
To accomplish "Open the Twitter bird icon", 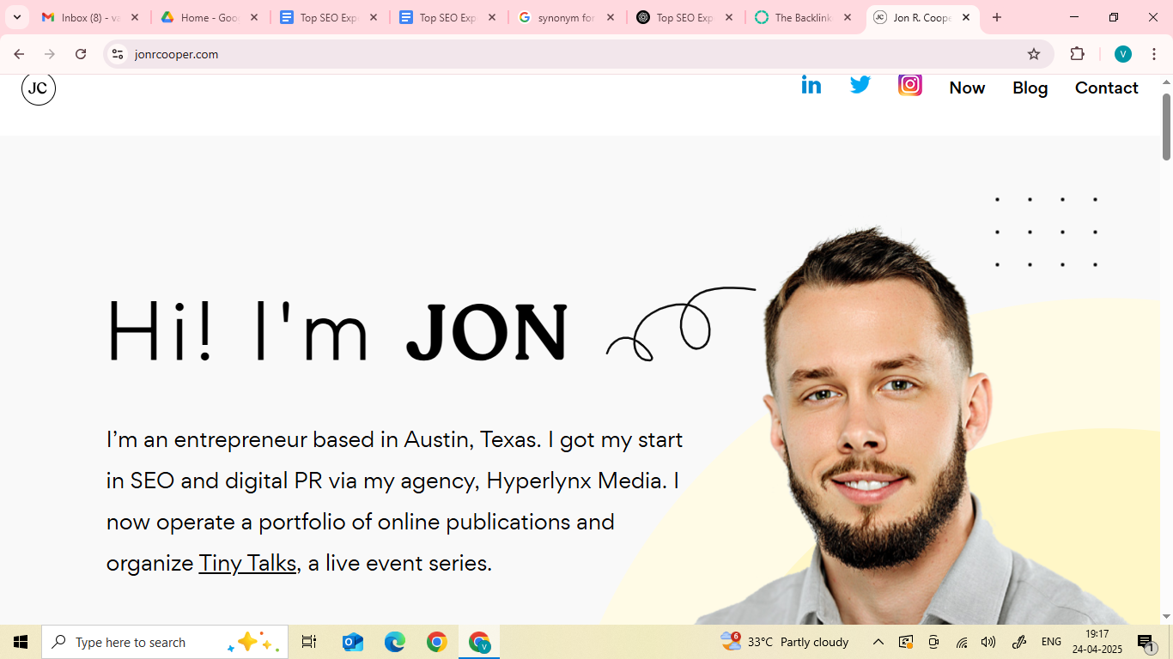I will coord(860,85).
